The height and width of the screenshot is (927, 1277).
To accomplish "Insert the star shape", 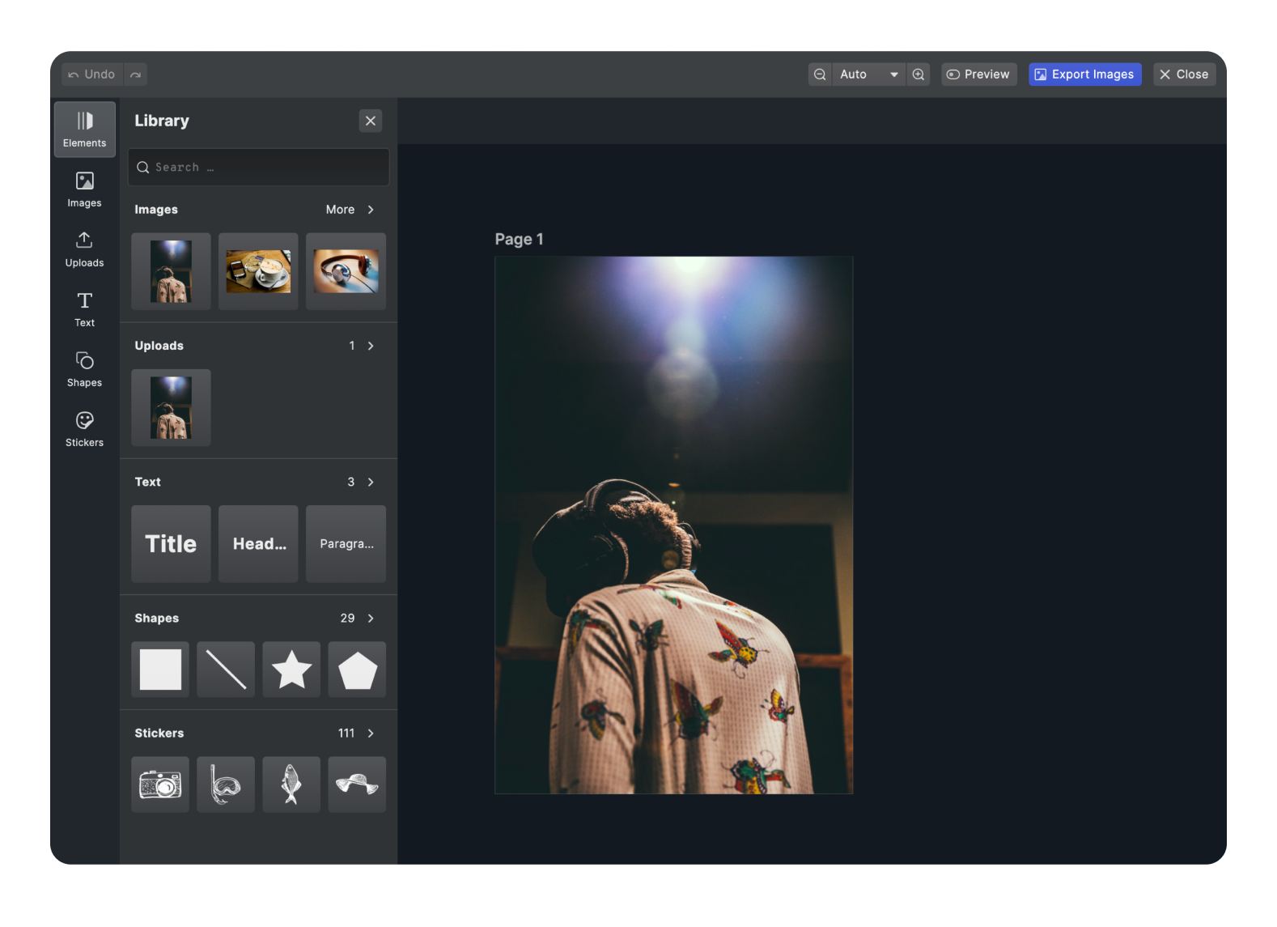I will pyautogui.click(x=291, y=670).
